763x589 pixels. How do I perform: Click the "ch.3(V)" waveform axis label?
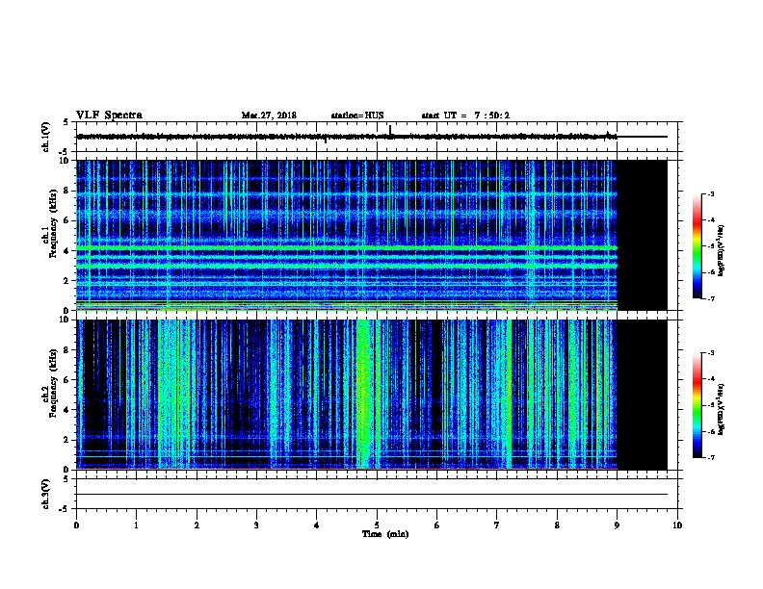tap(46, 494)
